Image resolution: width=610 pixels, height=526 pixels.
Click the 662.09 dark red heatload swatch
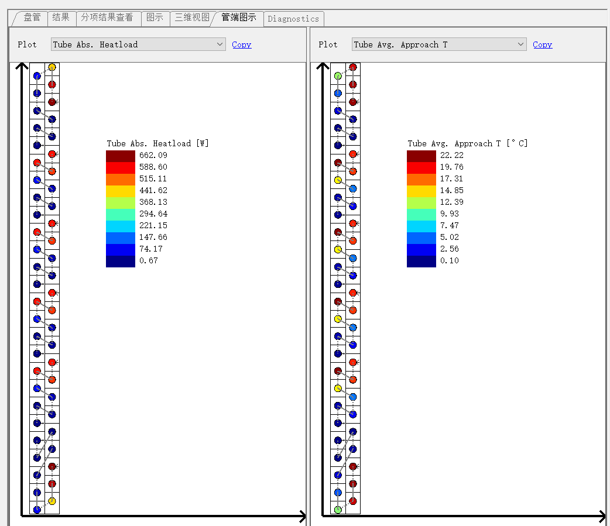(121, 156)
